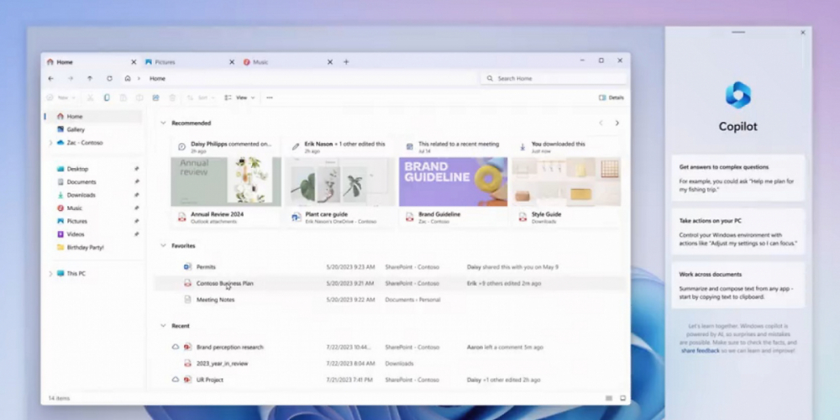Viewport: 840px width, 420px height.
Task: Open the Style Guide thumbnail
Action: point(566,181)
